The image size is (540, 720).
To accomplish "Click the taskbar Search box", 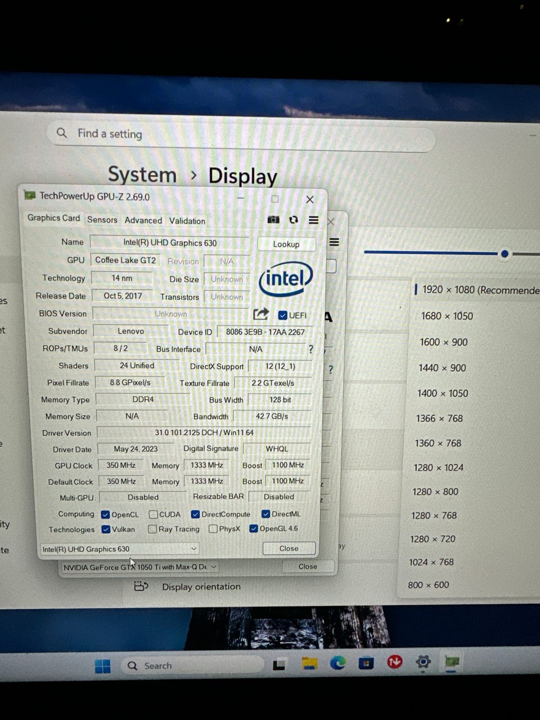I will point(192,666).
